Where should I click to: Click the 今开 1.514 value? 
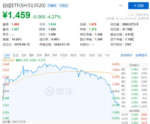tap(52, 24)
